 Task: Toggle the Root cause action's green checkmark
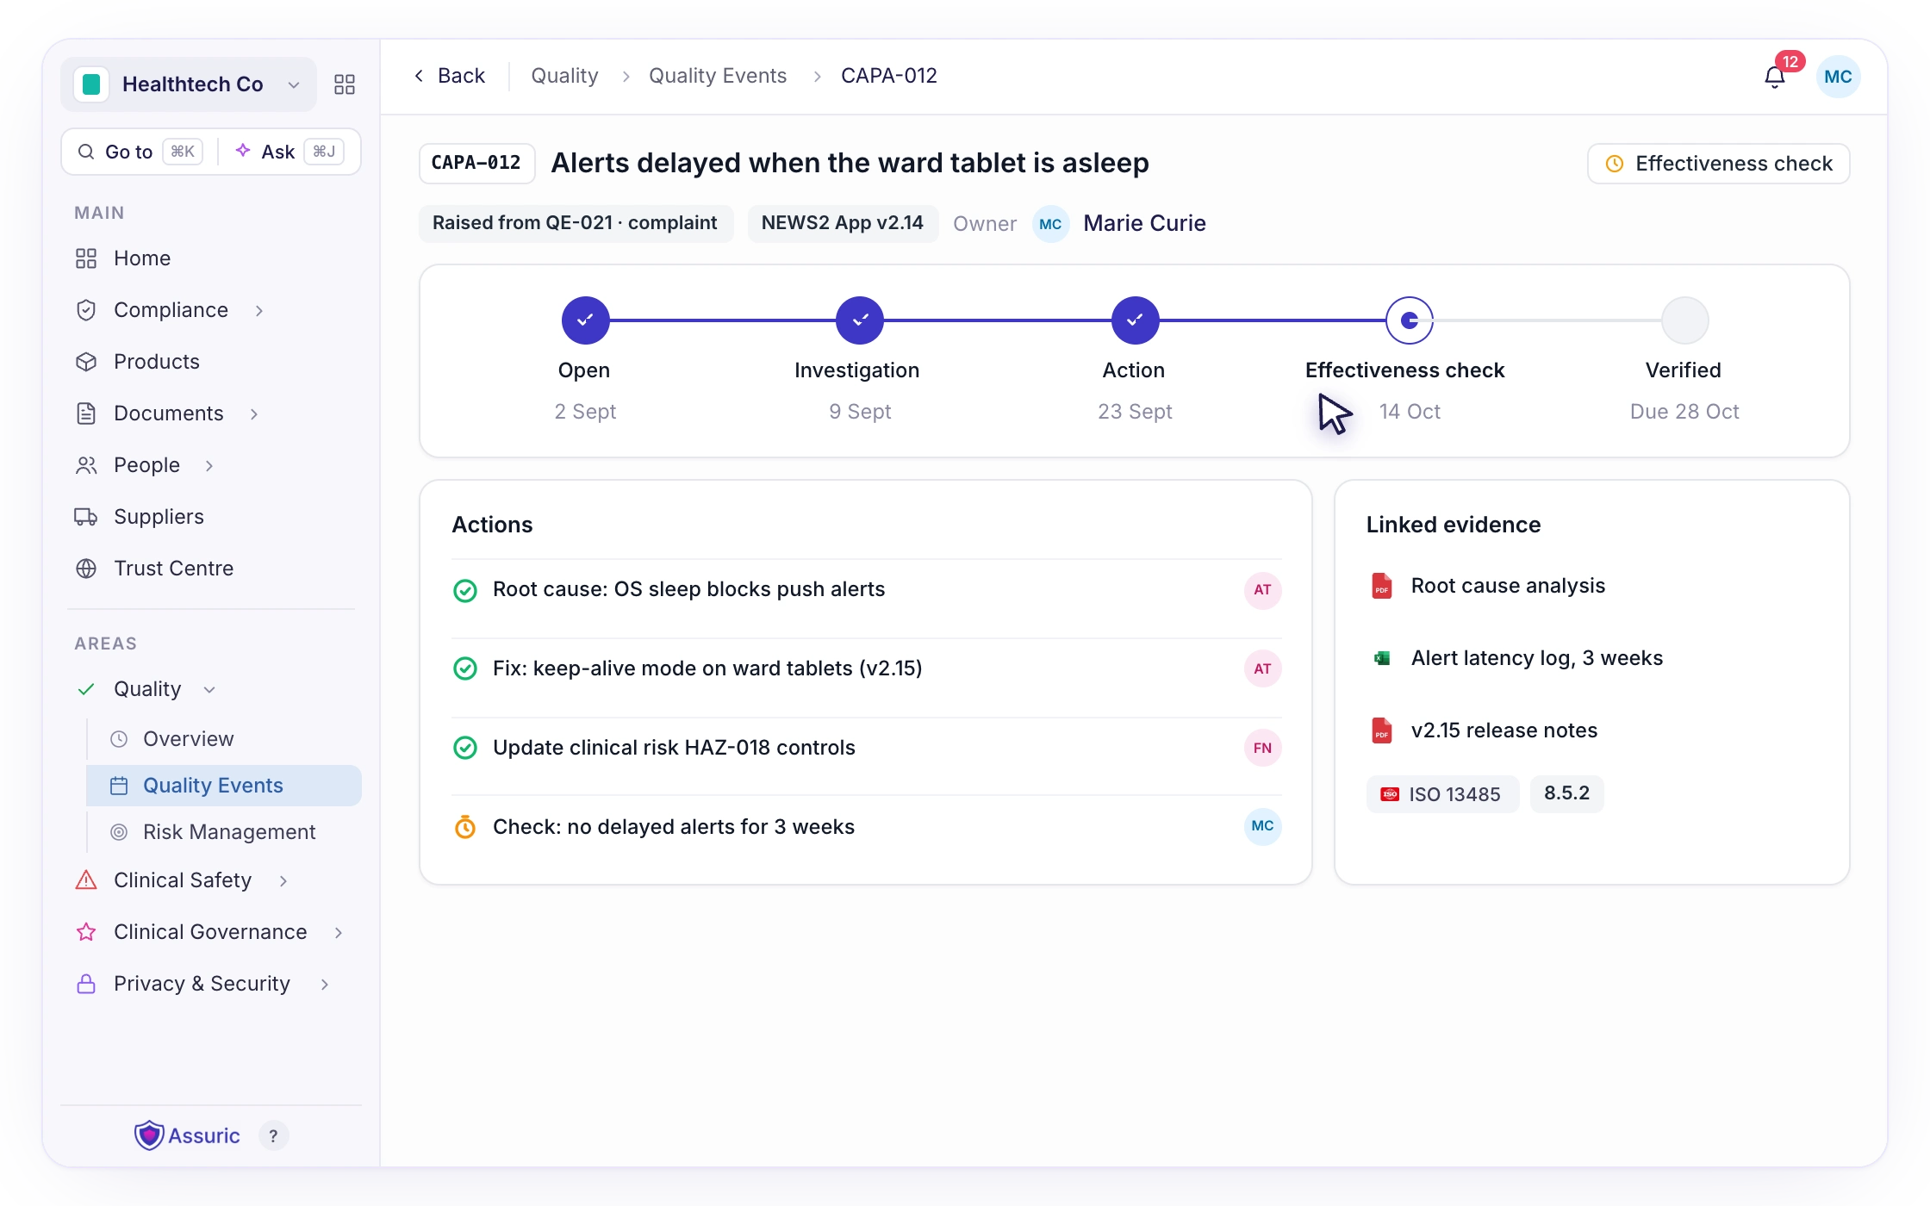pyautogui.click(x=465, y=590)
